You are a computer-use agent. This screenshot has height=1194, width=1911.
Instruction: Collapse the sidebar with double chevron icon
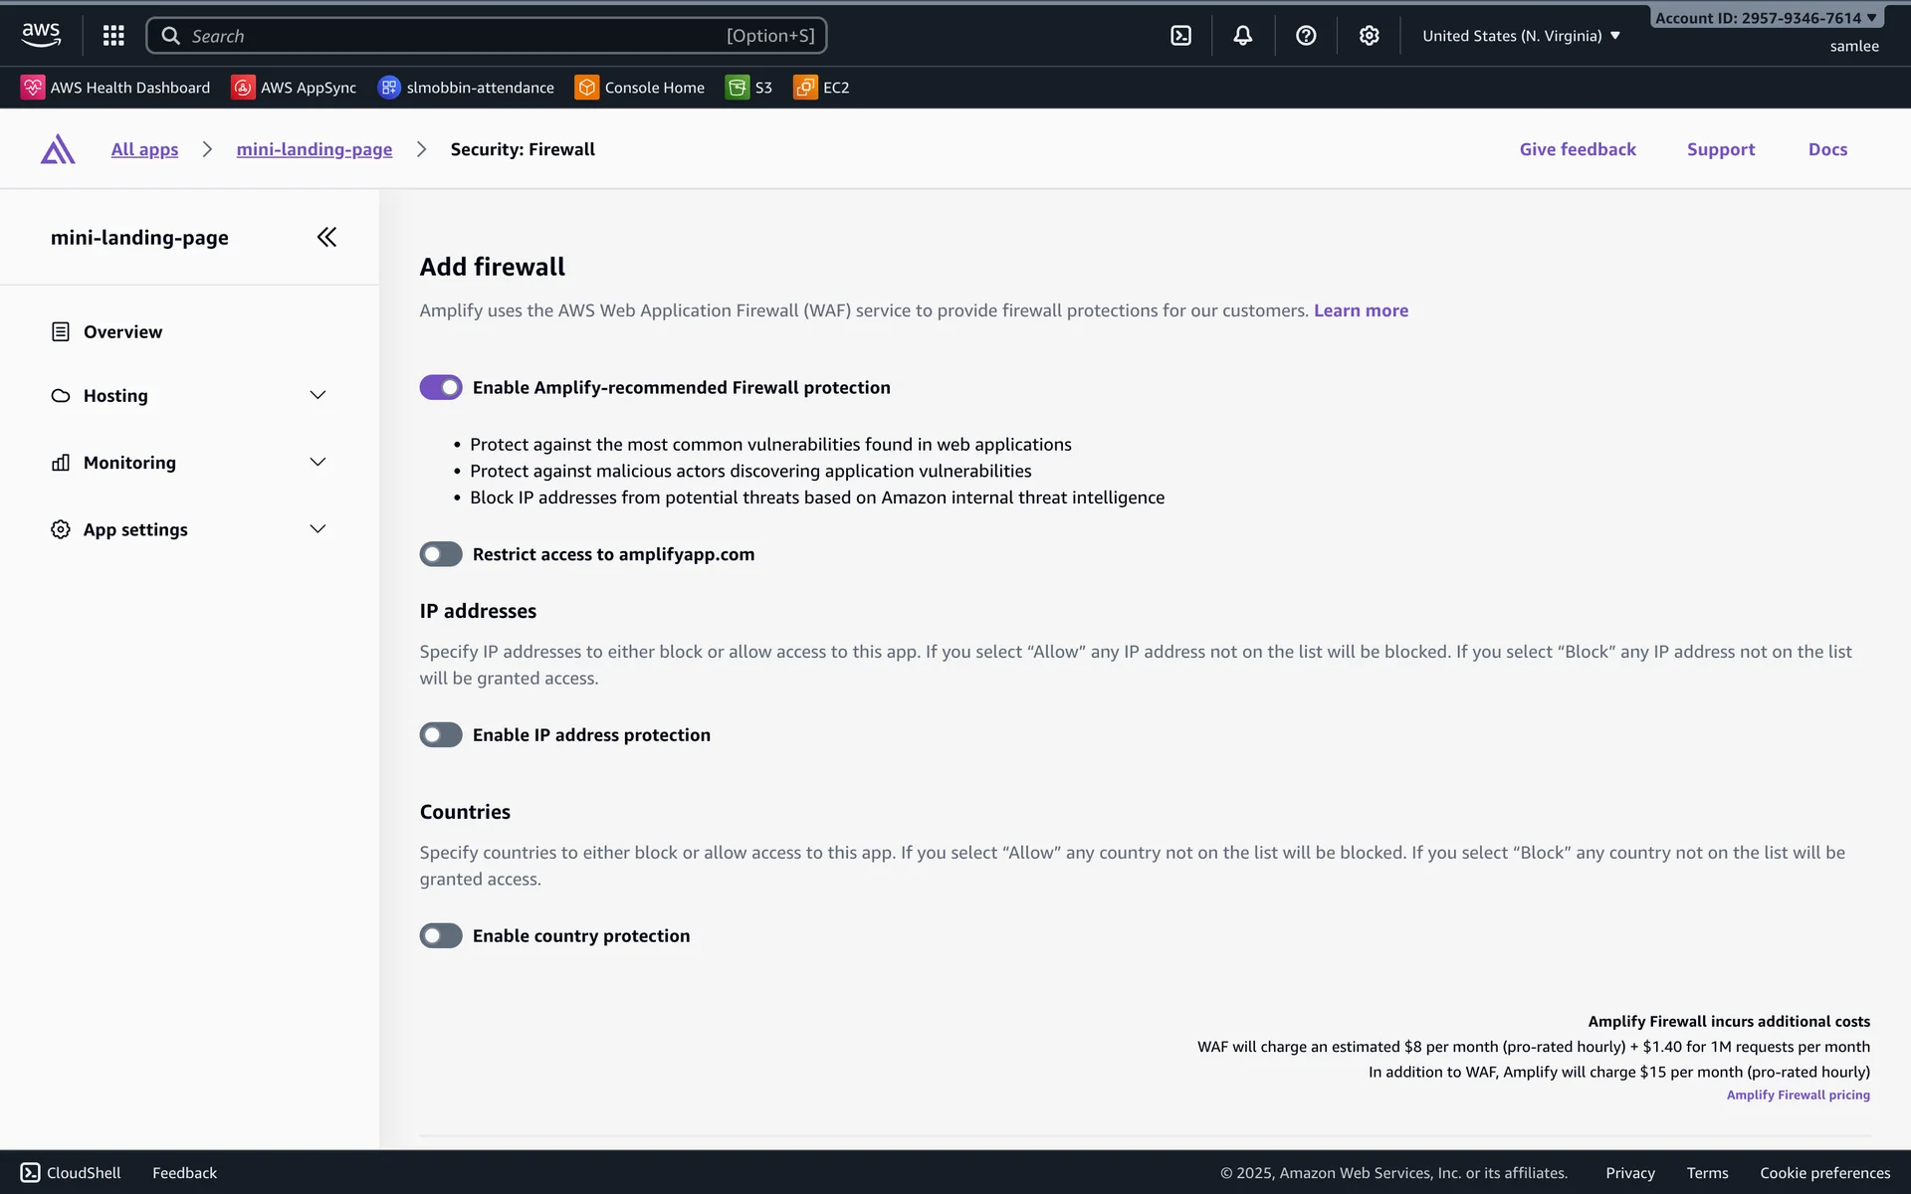pos(326,237)
